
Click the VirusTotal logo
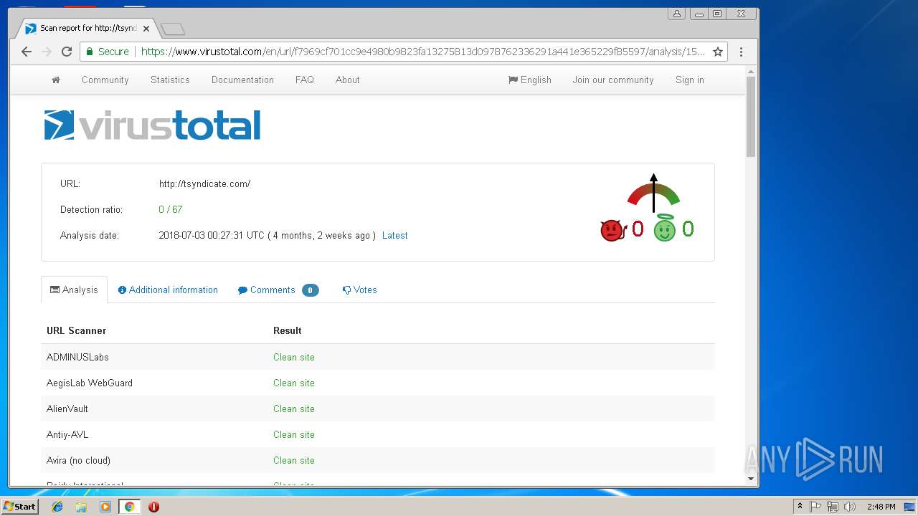[x=152, y=125]
